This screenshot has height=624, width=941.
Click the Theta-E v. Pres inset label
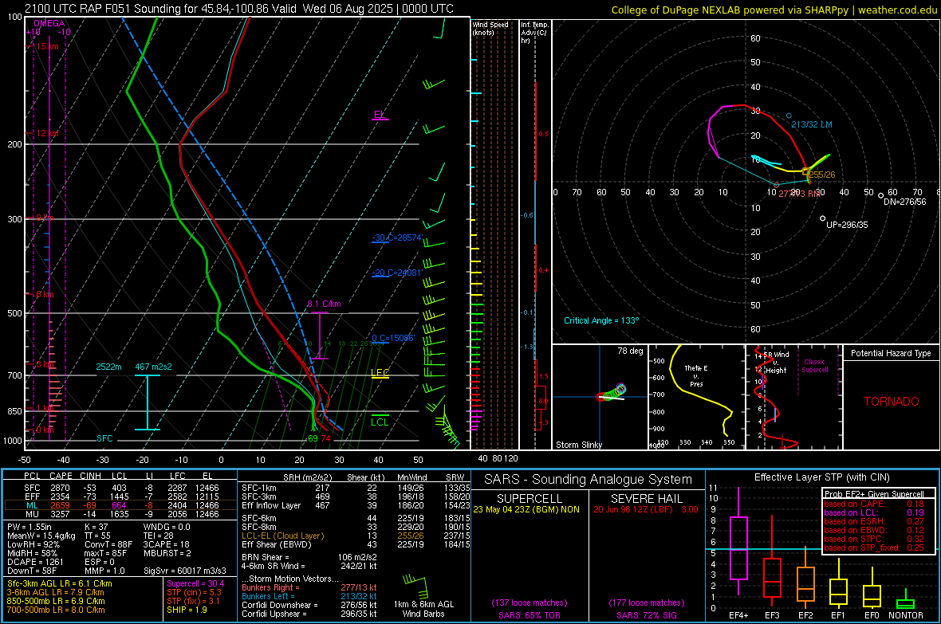696,375
